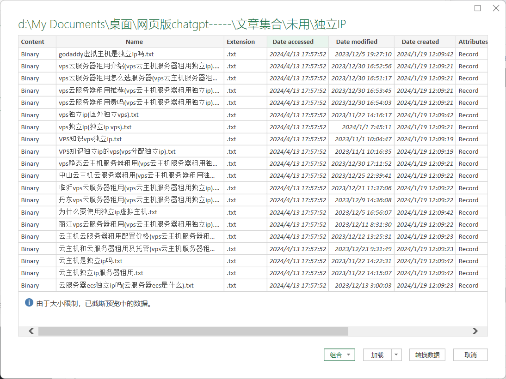Click Binary cell in VPS知识vps独立ip.txt row
This screenshot has width=506, height=379.
click(x=30, y=139)
